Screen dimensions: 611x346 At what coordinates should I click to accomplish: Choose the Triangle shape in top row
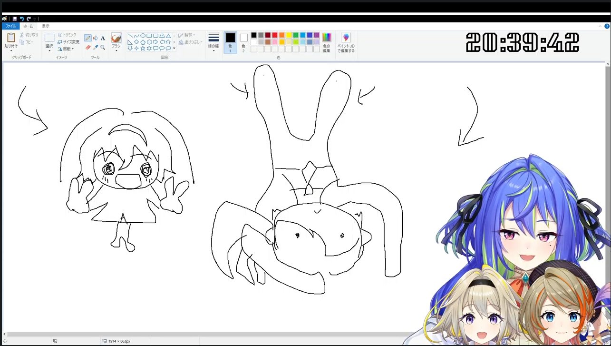168,36
